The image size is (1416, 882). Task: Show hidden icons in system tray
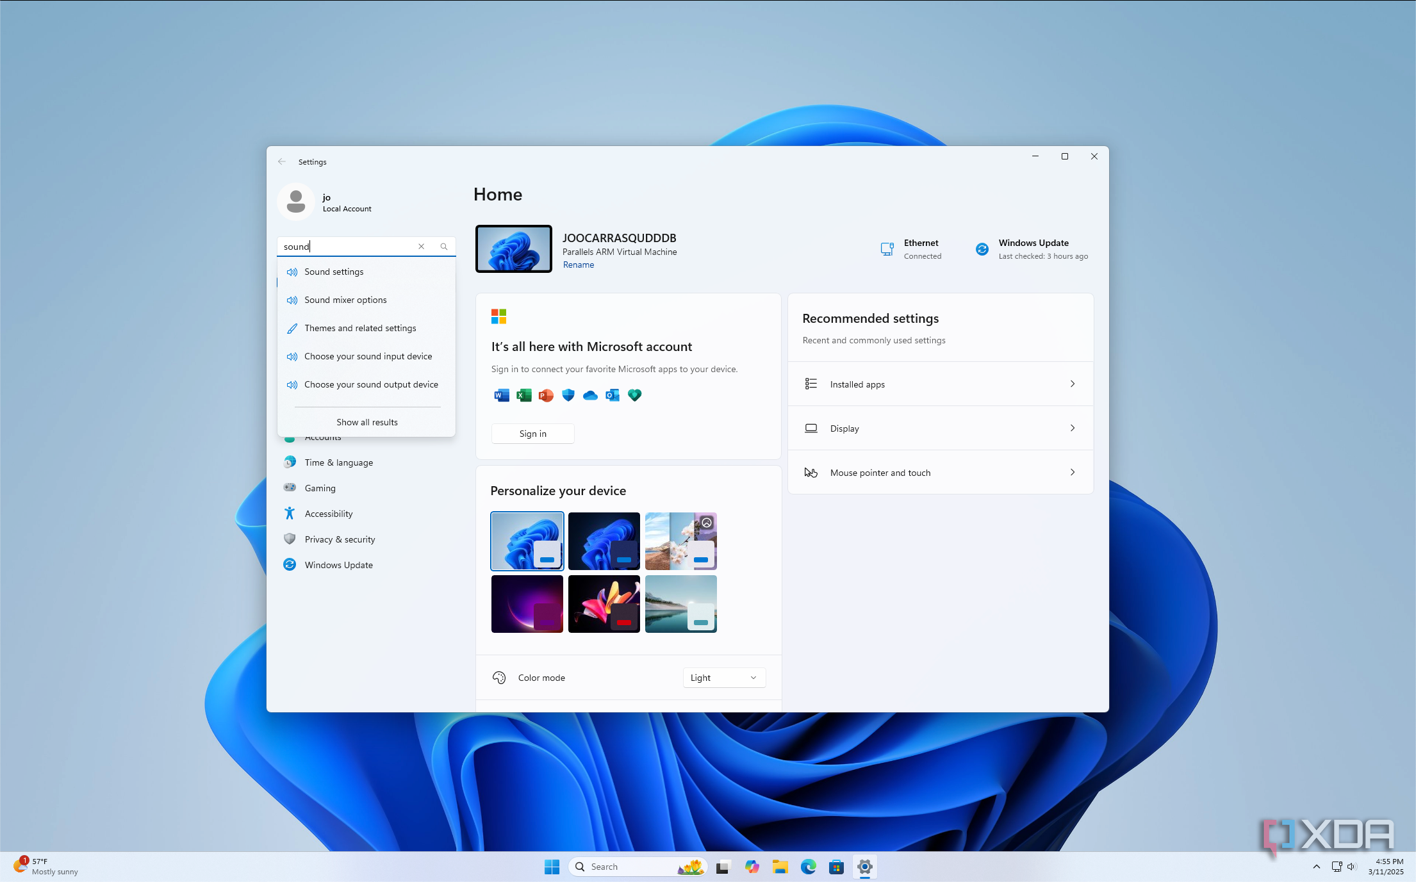pyautogui.click(x=1316, y=867)
